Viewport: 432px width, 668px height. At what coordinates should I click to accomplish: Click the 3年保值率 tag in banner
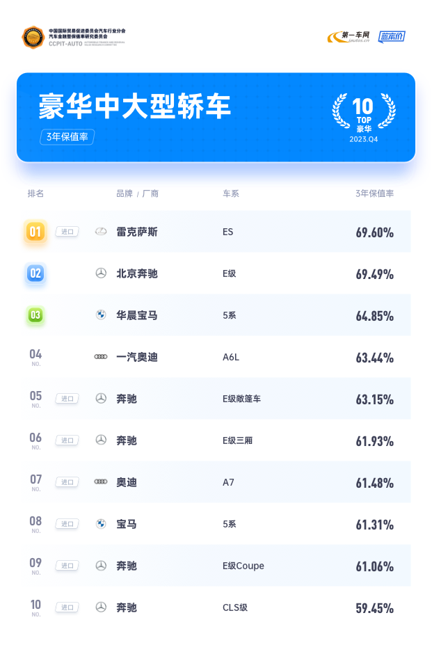pyautogui.click(x=67, y=137)
